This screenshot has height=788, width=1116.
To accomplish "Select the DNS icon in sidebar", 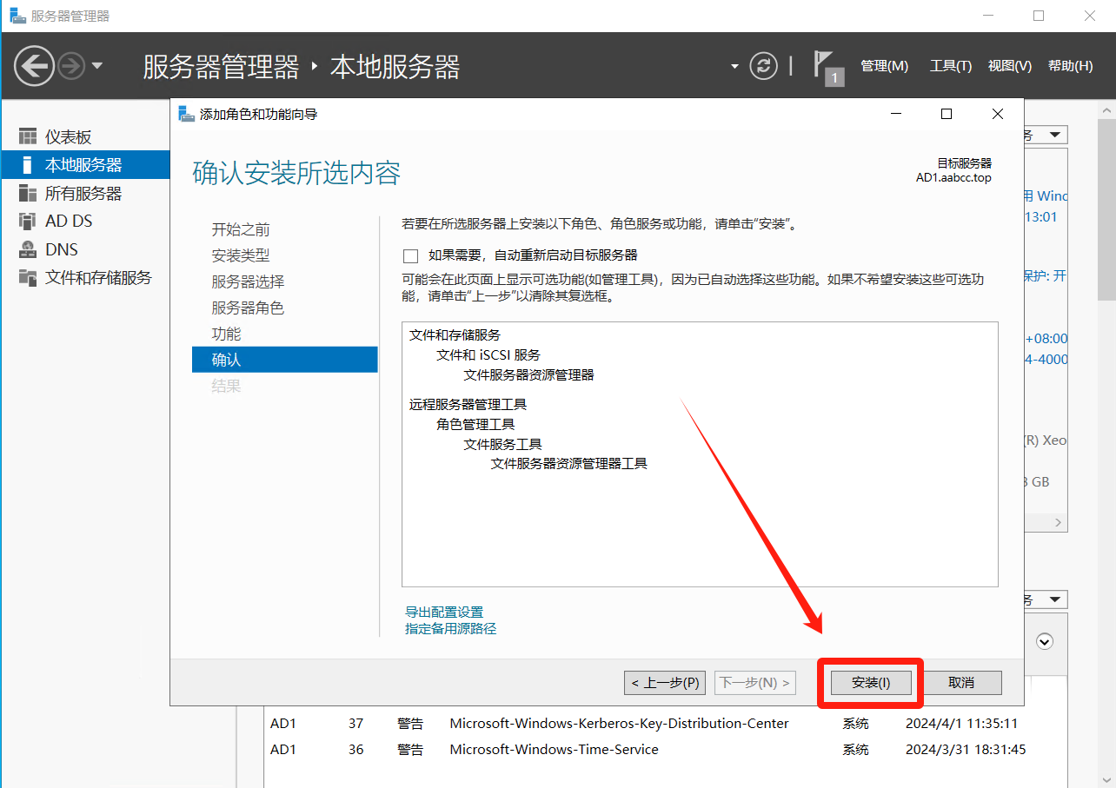I will [29, 249].
